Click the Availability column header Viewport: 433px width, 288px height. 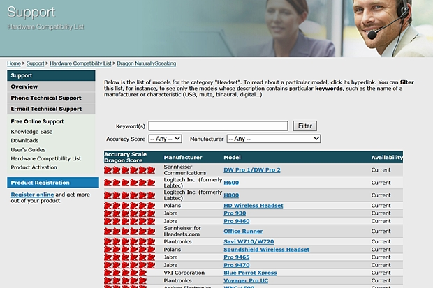pos(387,157)
